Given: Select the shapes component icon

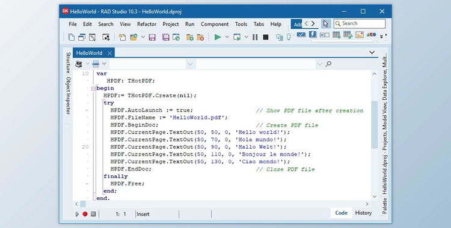Looking at the screenshot, I should click(x=372, y=35).
